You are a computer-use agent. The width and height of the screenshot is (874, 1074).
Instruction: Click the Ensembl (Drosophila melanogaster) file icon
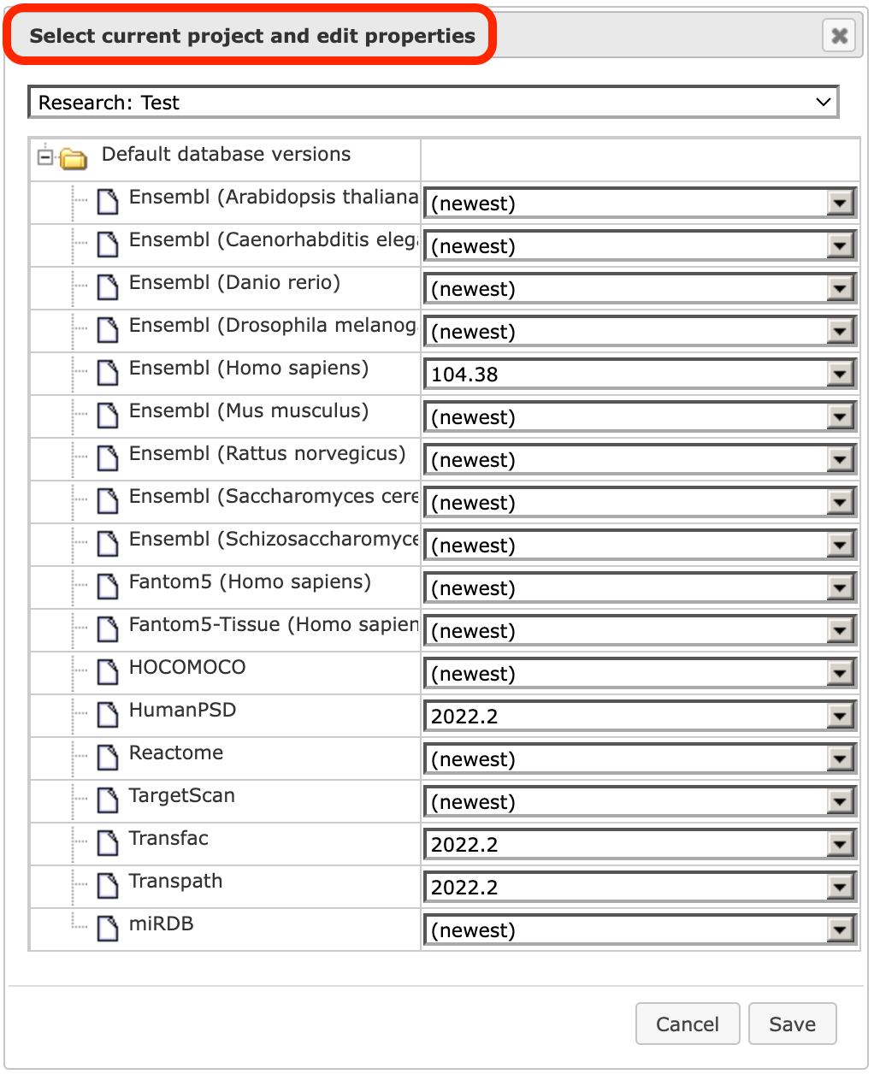click(x=108, y=330)
